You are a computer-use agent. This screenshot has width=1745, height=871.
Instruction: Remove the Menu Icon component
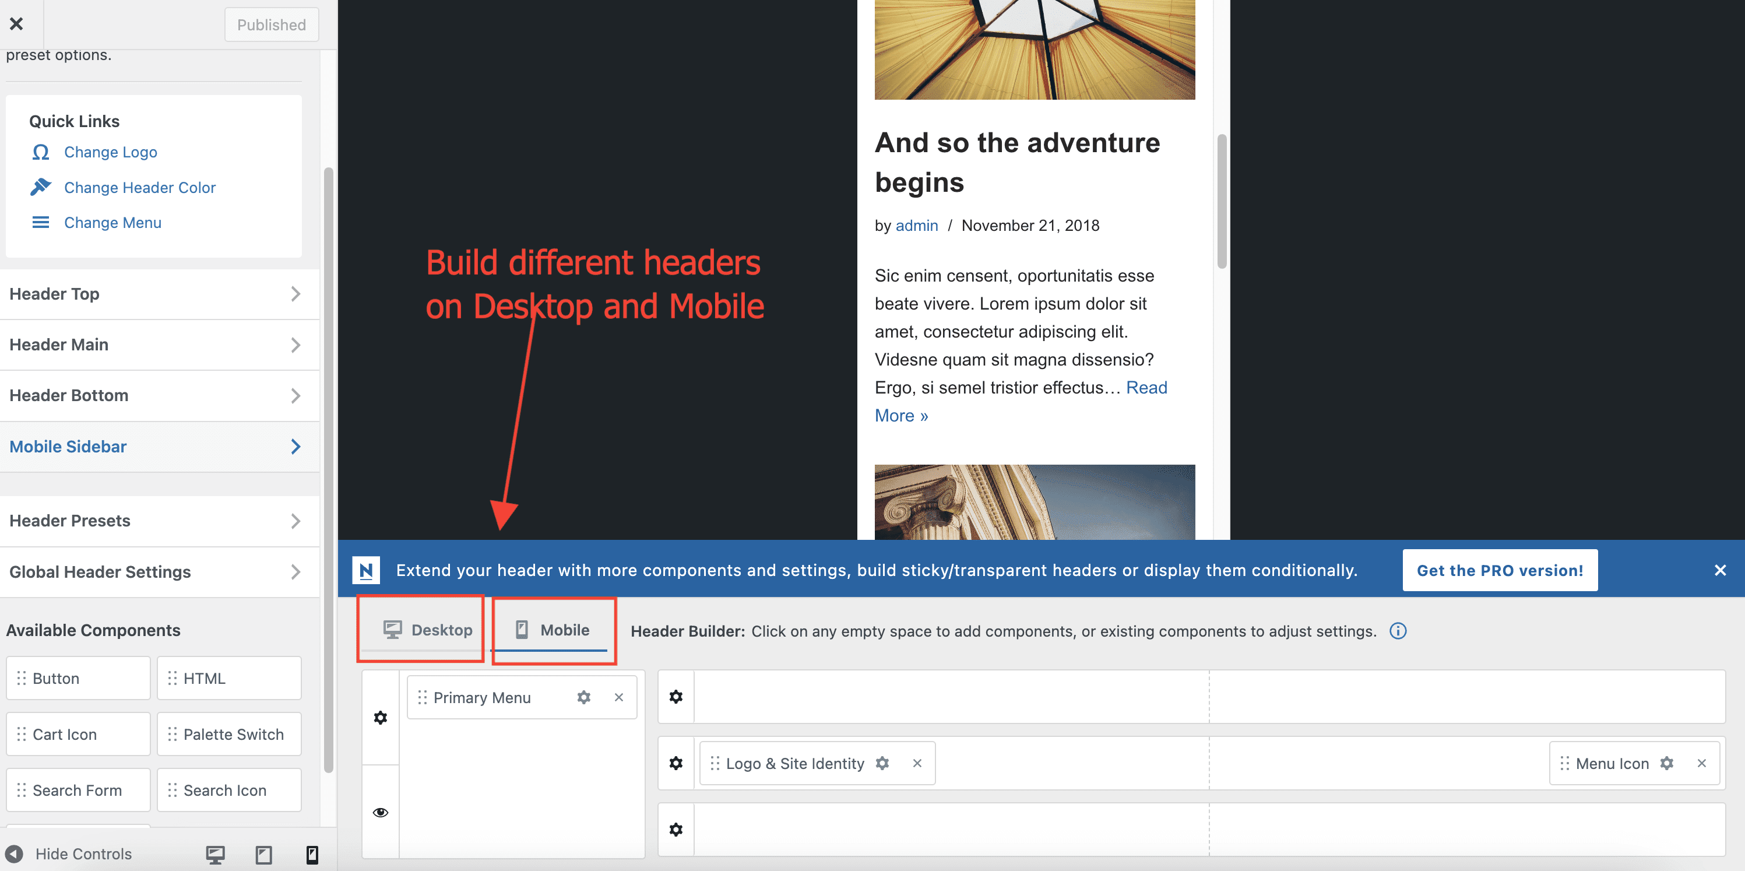tap(1701, 763)
